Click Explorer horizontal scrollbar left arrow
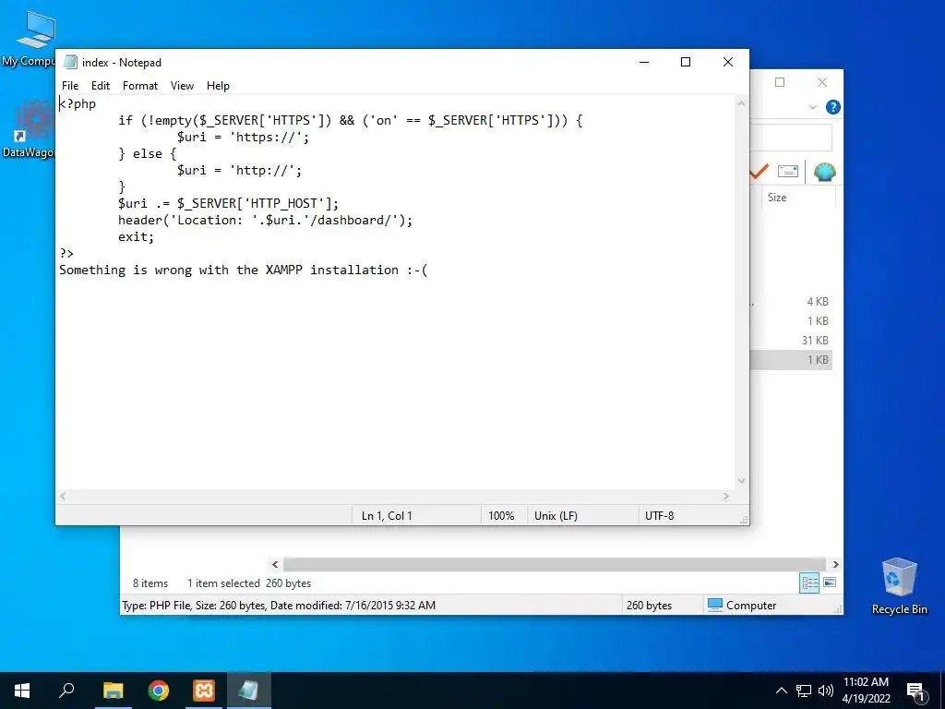This screenshot has width=945, height=709. [275, 564]
